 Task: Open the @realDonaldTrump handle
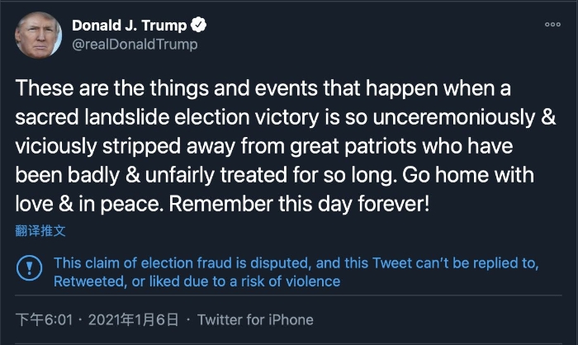pyautogui.click(x=135, y=45)
